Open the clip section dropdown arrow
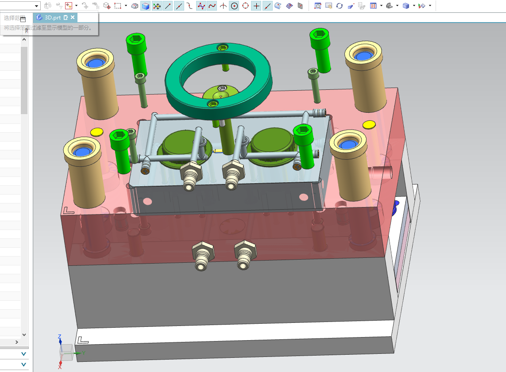 430,5
